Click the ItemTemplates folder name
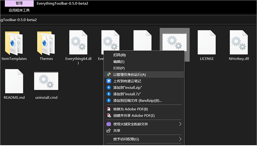 click(x=14, y=59)
